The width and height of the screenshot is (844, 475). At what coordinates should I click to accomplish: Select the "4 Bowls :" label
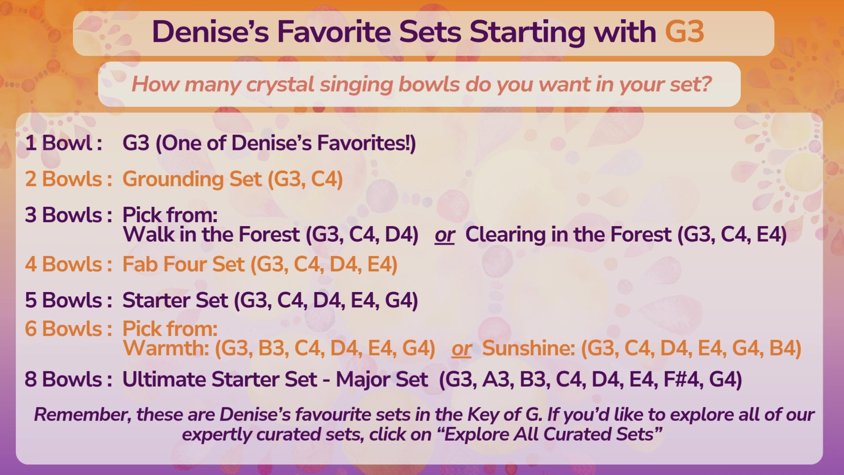pos(68,264)
